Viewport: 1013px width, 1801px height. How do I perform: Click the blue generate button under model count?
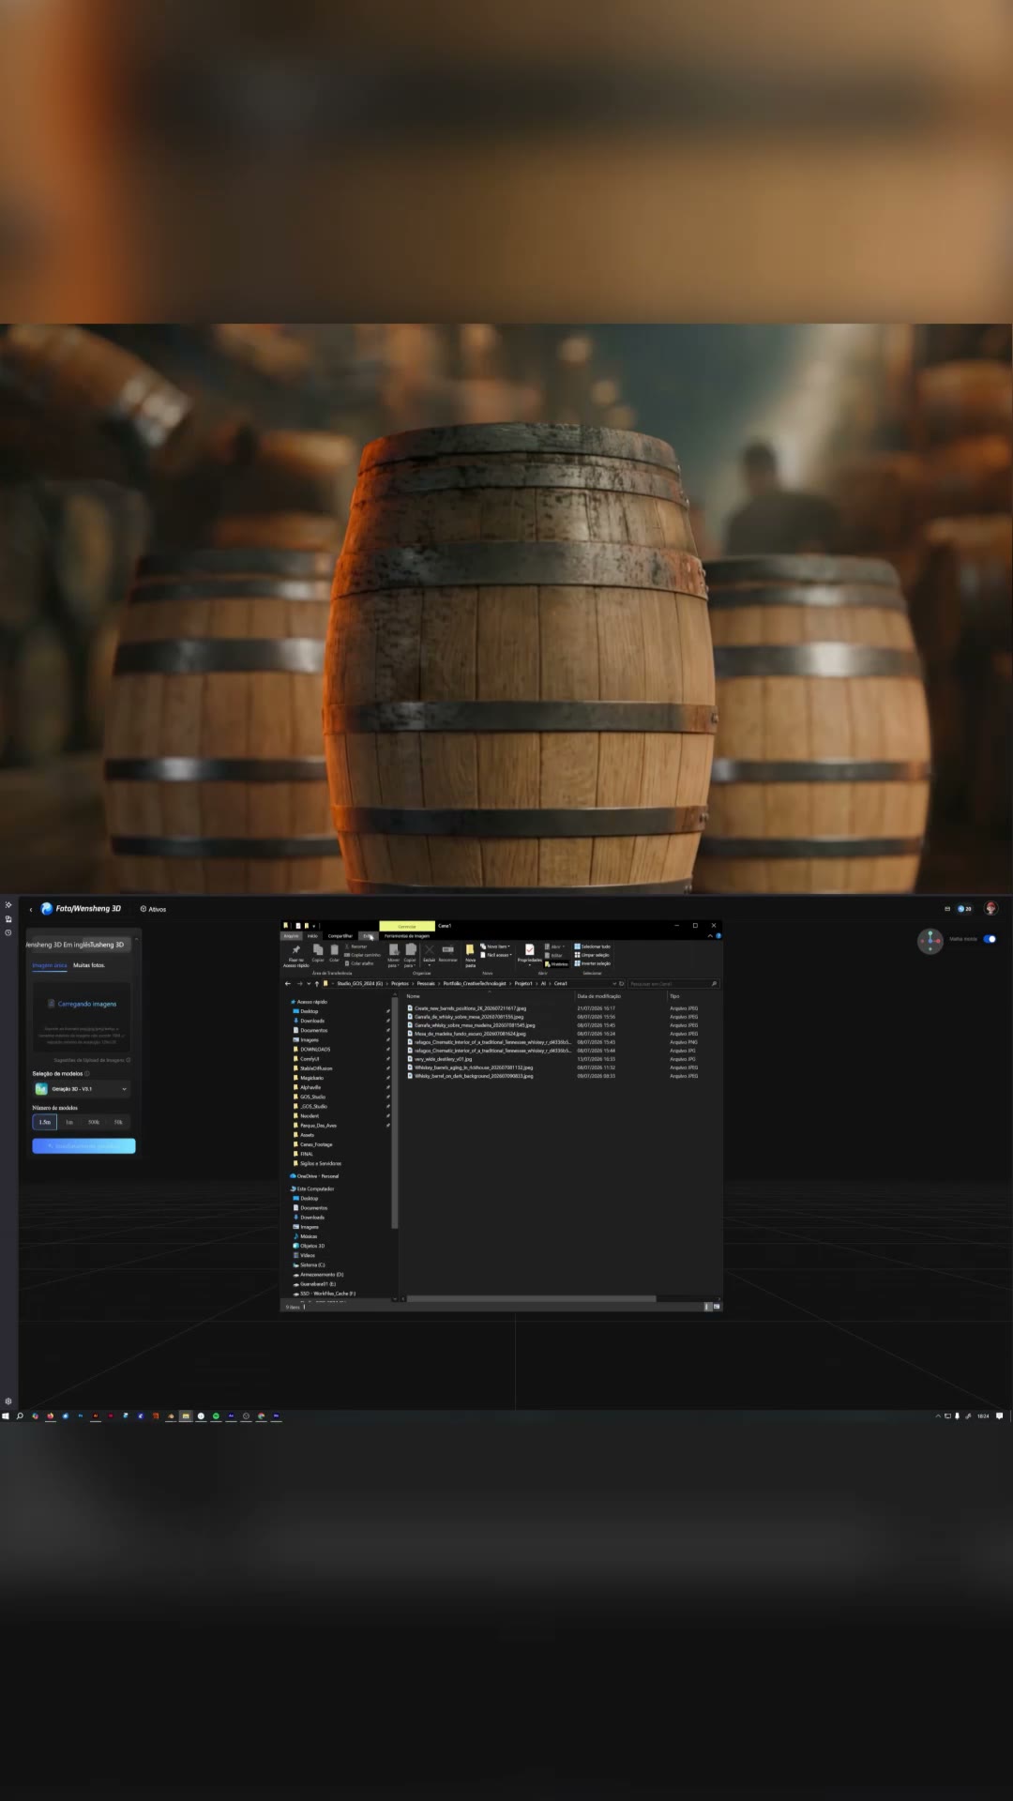click(x=83, y=1145)
